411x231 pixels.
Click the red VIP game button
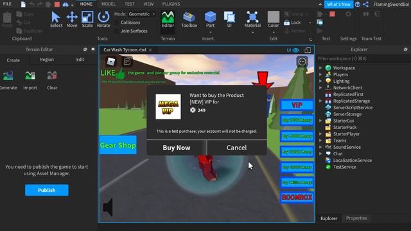click(x=297, y=105)
